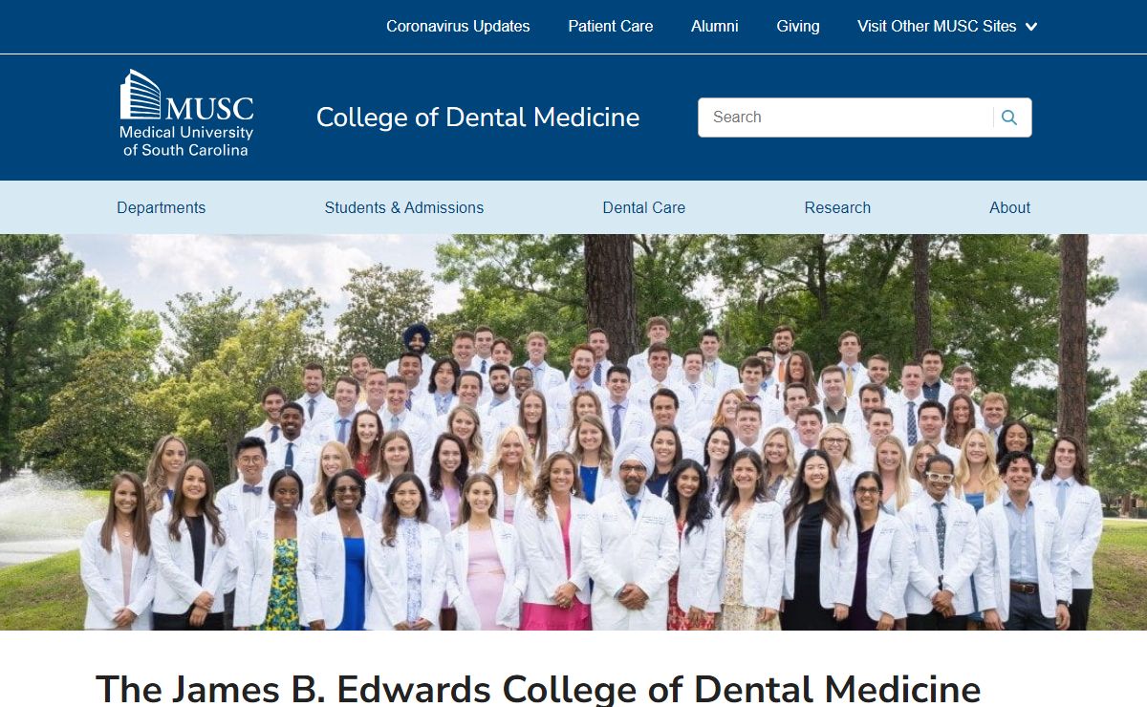Click College of Dental Medicine title

coord(478,118)
